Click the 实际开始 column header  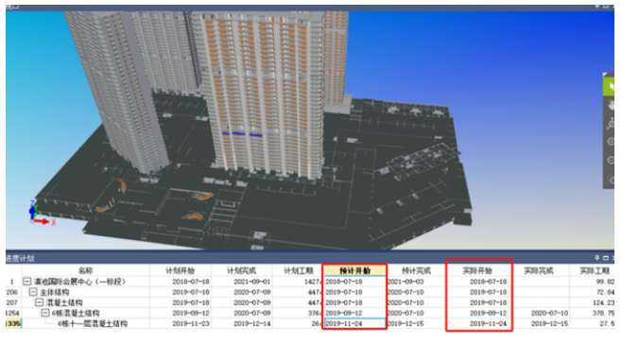pos(477,270)
